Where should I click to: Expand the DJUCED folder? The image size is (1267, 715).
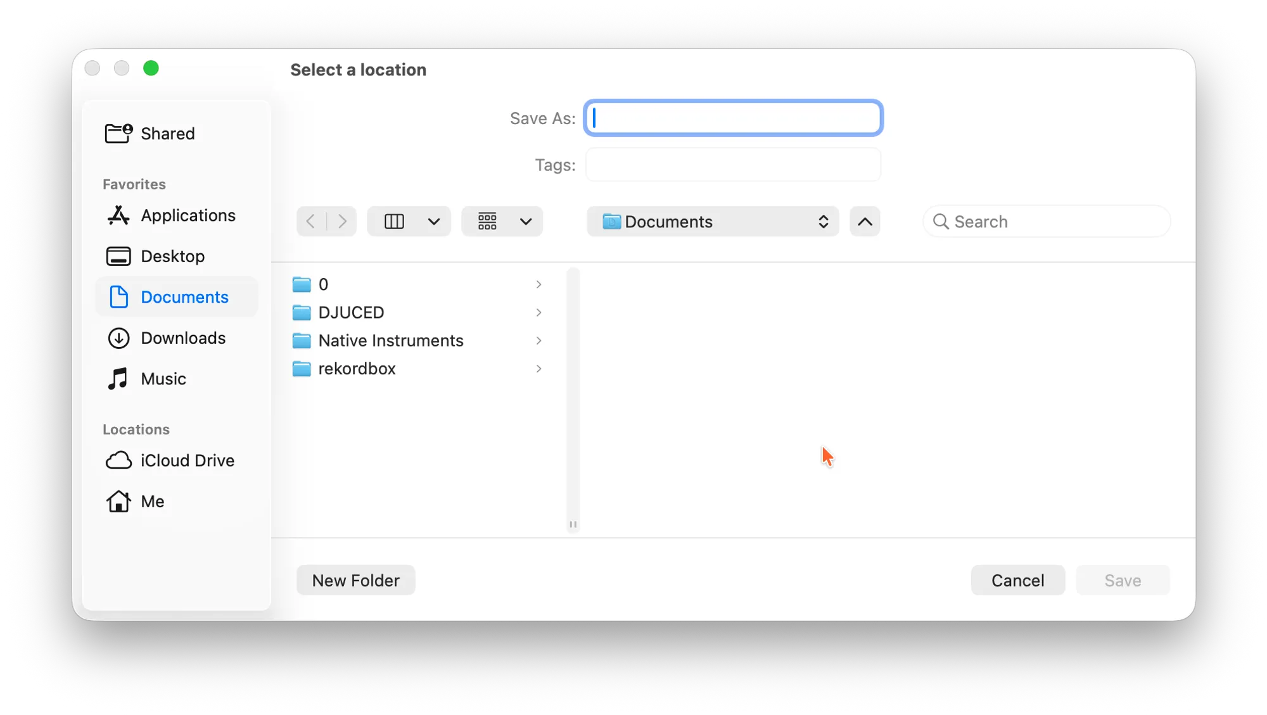point(538,312)
